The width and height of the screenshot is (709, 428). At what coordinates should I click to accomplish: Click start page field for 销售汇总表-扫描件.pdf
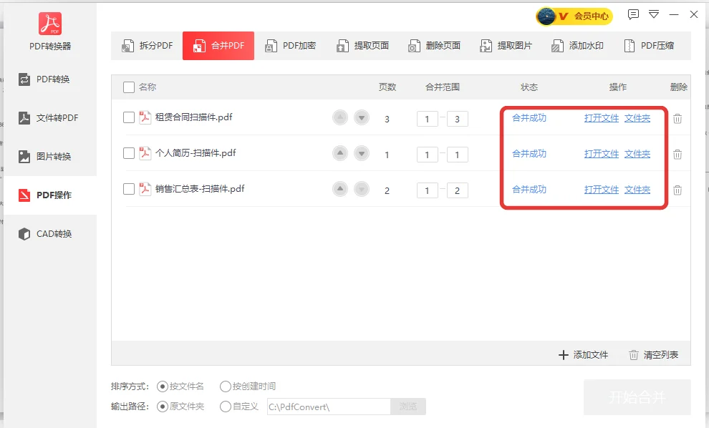point(428,190)
